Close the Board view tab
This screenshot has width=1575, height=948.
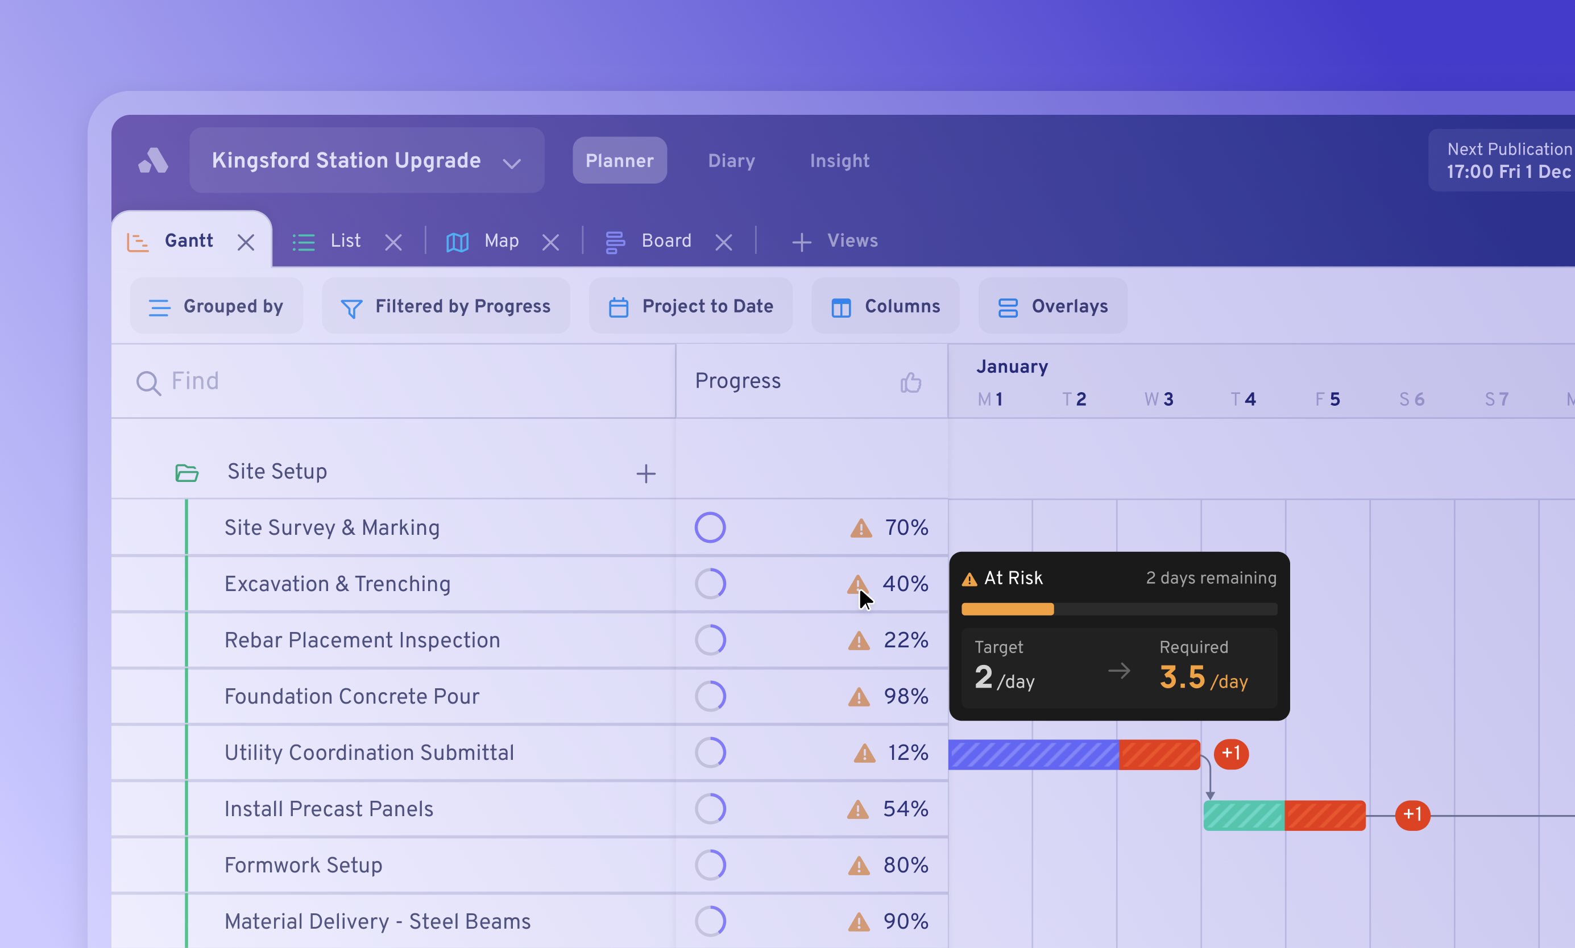pos(724,242)
